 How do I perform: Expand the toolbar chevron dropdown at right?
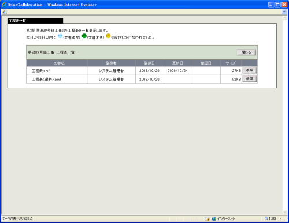click(x=284, y=12)
